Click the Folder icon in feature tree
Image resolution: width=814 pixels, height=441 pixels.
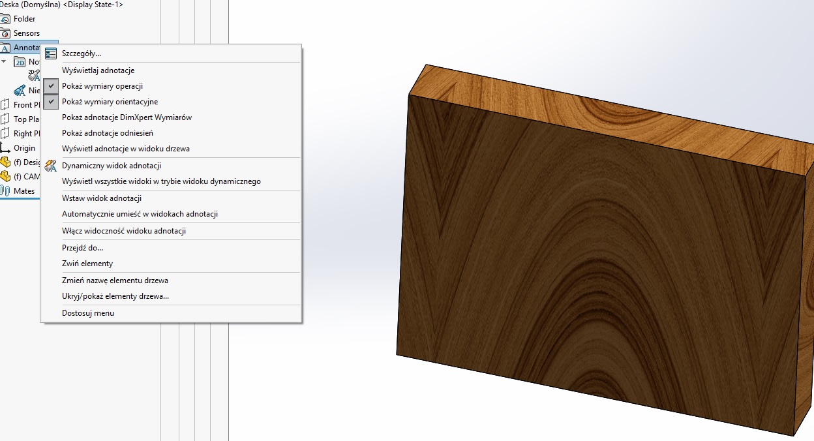[x=5, y=19]
